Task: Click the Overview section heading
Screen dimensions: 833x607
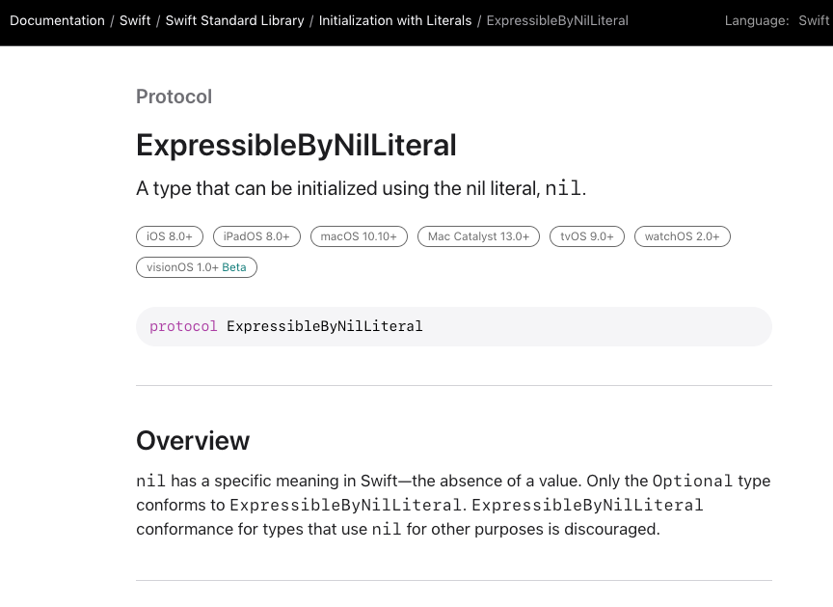Action: (x=192, y=440)
